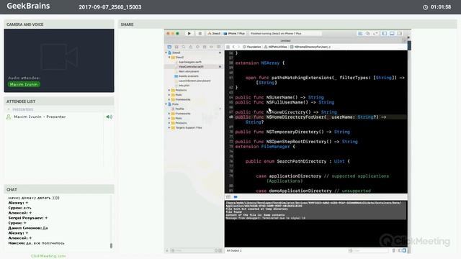Image resolution: width=461 pixels, height=259 pixels.
Task: Select the Version editor button
Action: (375, 34)
